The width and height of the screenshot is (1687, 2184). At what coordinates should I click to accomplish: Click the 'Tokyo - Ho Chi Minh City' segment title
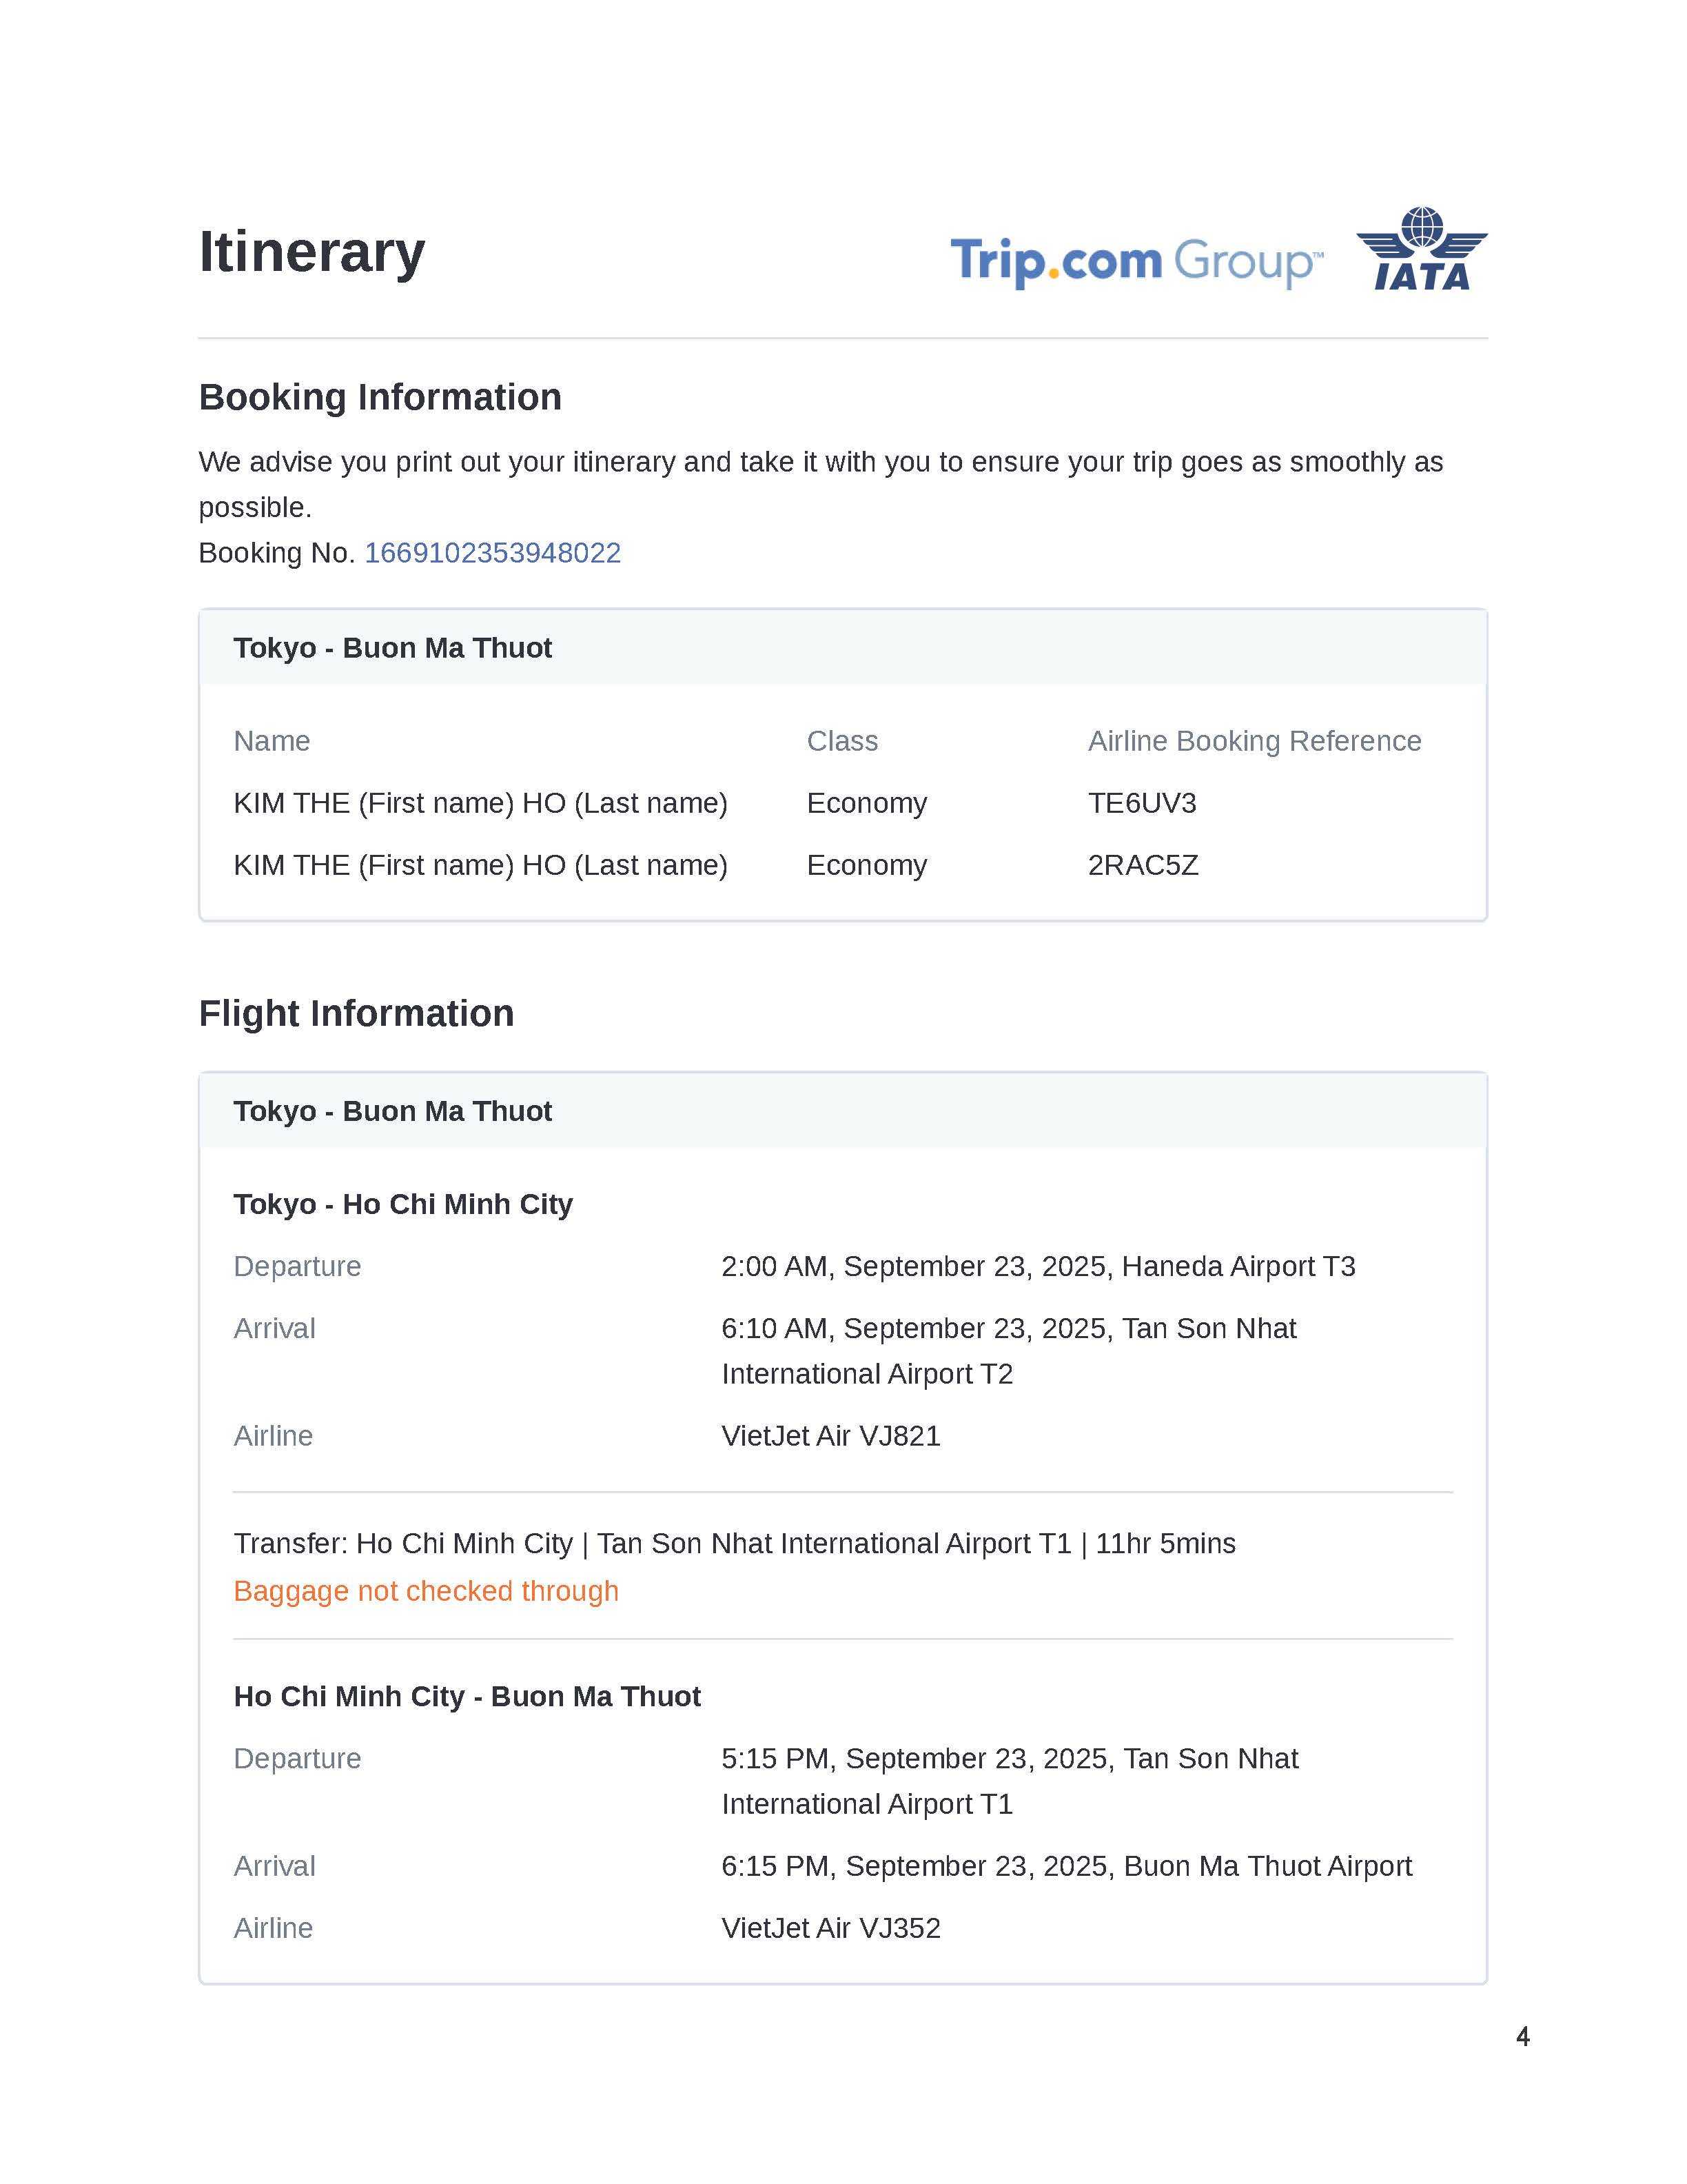click(x=402, y=1204)
